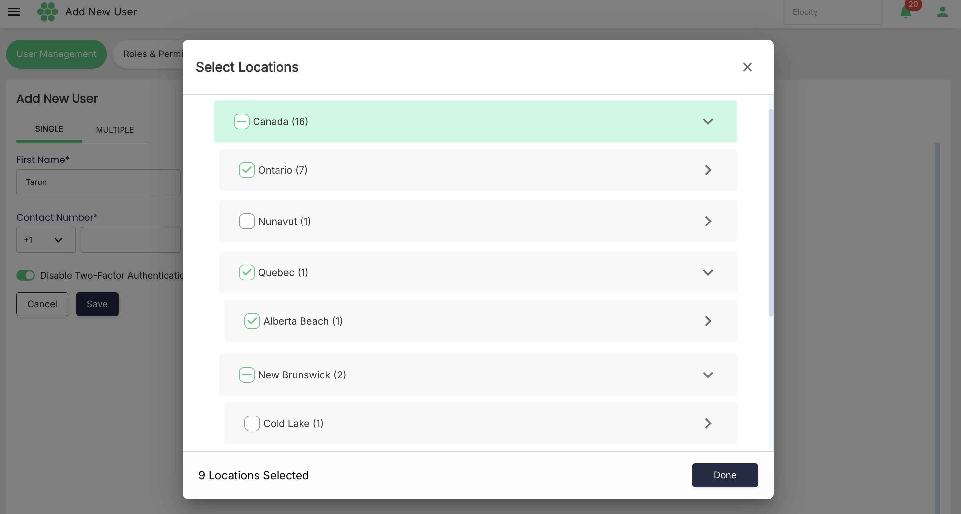Screen dimensions: 961x514
Task: Uncheck the Alberta Beach (1) checkbox
Action: (252, 321)
